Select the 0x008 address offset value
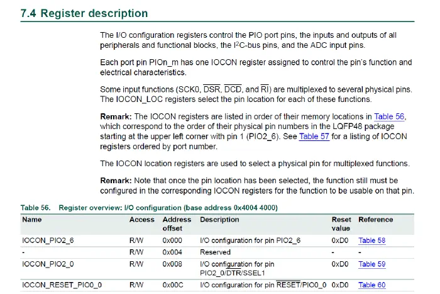Viewport: 440px width, 294px height. [x=172, y=264]
